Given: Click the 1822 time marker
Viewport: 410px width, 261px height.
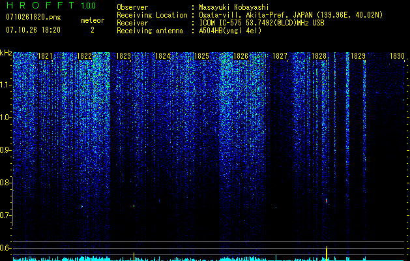Looking at the screenshot, I should (85, 56).
